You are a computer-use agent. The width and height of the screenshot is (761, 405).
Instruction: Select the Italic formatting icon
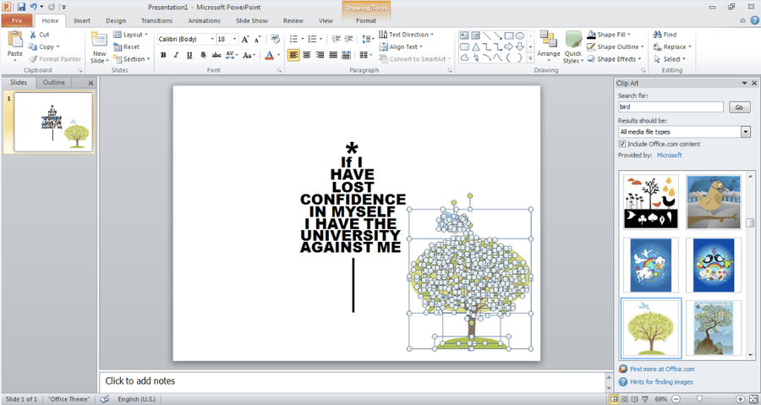coord(176,55)
